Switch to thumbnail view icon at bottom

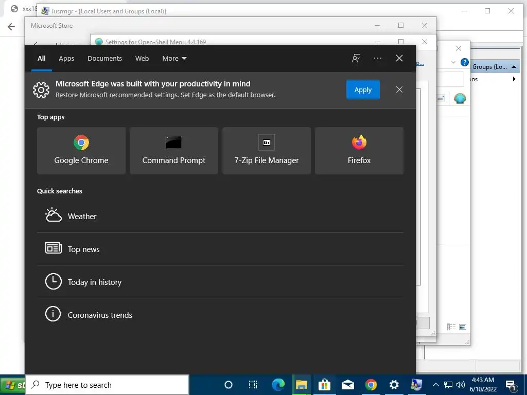pyautogui.click(x=463, y=327)
